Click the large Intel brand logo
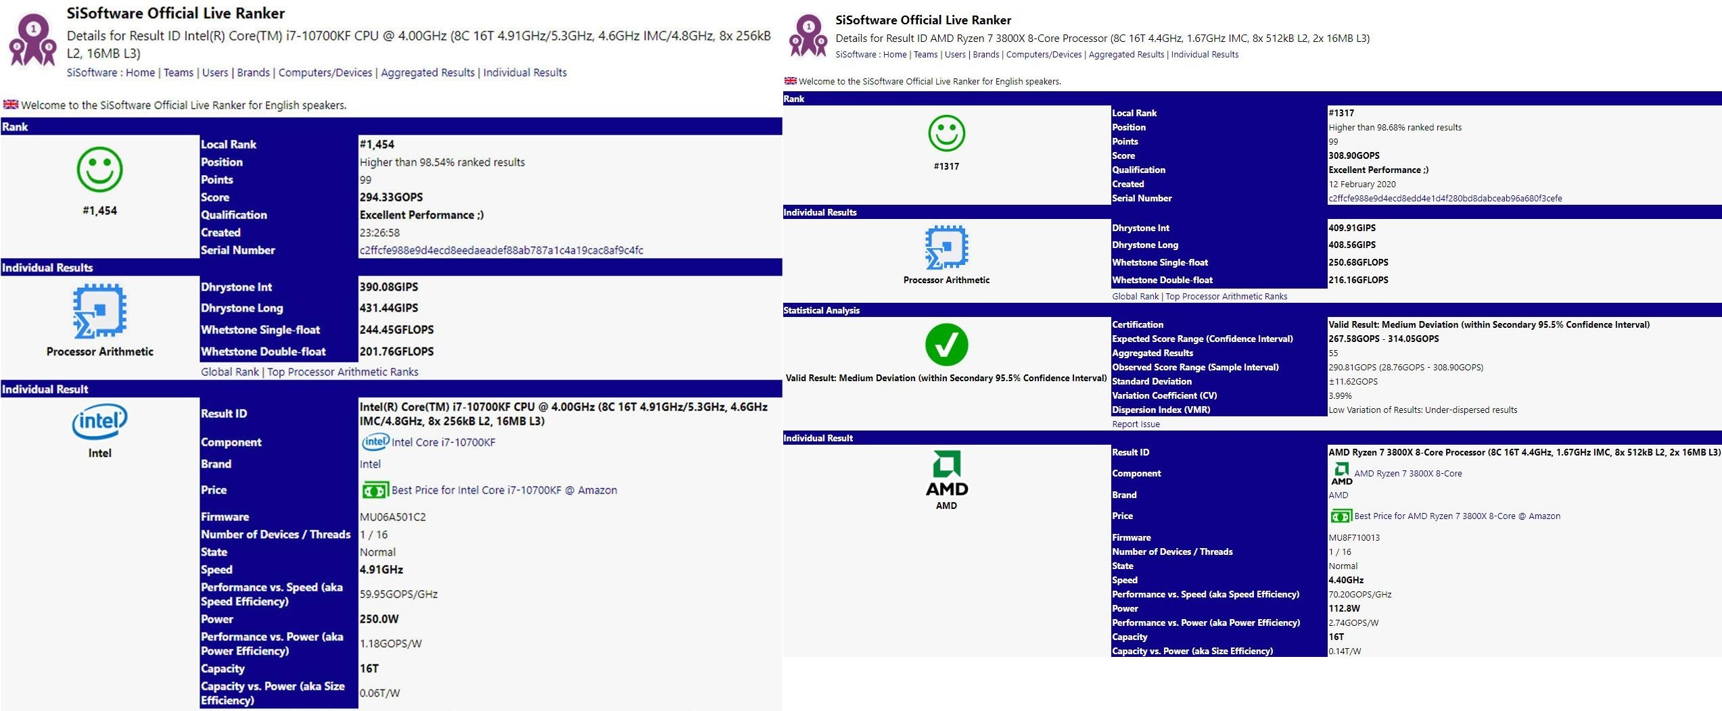This screenshot has height=711, width=1722. [x=99, y=422]
